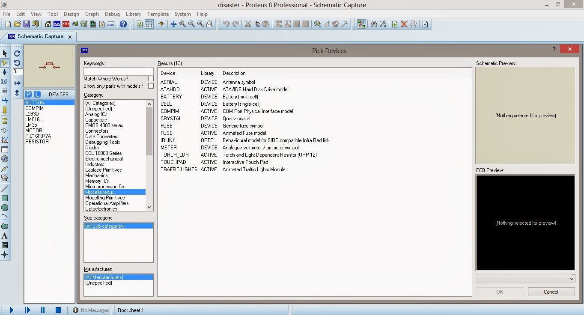This screenshot has width=584, height=315.
Task: Click the Keywords input field
Action: coord(119,71)
